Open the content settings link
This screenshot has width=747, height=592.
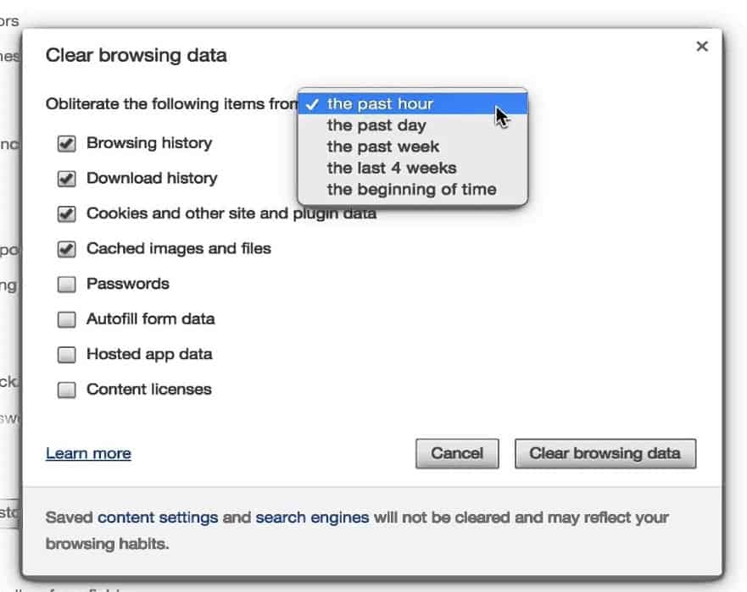[158, 517]
